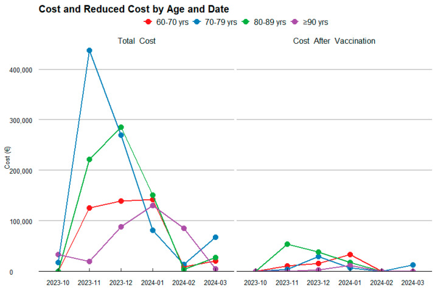Click the 2023-10 label under Cost After Vaccination
This screenshot has width=438, height=290.
[x=255, y=283]
